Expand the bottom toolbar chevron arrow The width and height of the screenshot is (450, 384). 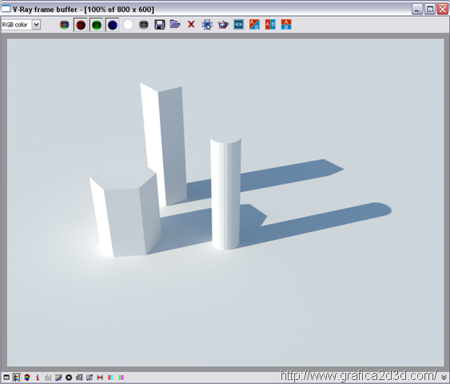click(x=444, y=378)
